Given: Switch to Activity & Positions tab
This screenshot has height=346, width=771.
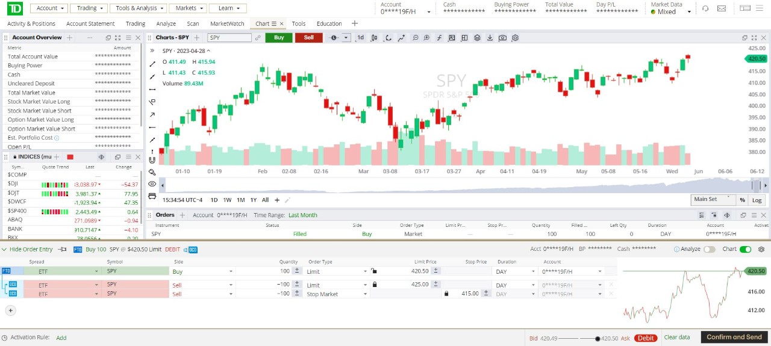Looking at the screenshot, I should coord(31,23).
